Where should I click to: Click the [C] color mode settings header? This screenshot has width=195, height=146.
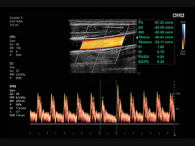[x=12, y=63]
